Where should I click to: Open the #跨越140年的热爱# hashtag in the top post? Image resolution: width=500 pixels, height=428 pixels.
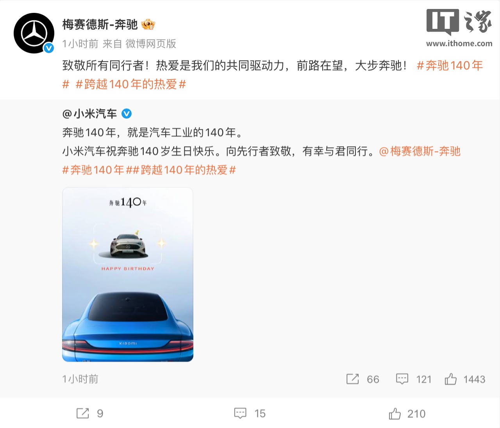pos(130,84)
